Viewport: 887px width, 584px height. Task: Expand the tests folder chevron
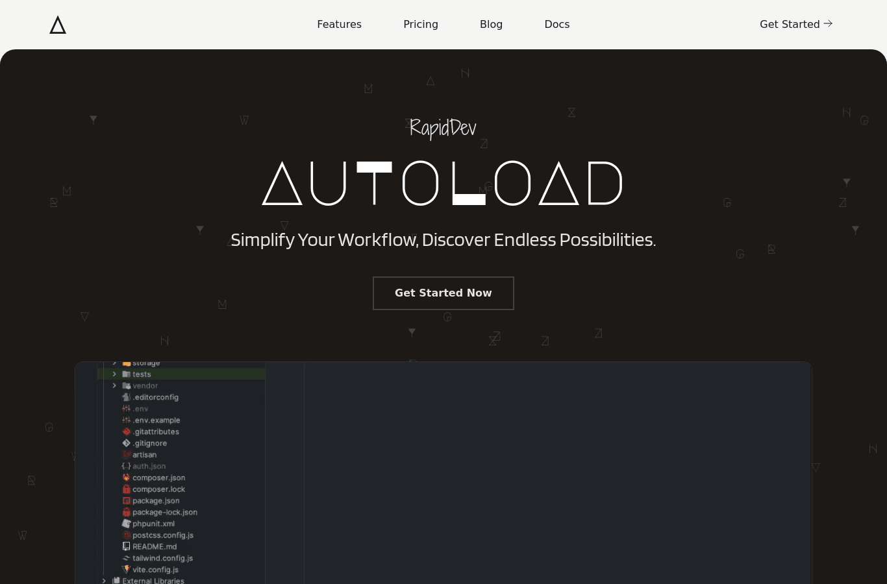(114, 374)
